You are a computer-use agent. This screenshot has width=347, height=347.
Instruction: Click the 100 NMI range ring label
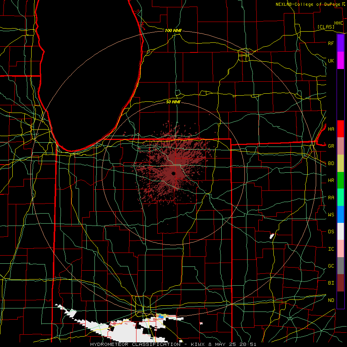point(173,30)
